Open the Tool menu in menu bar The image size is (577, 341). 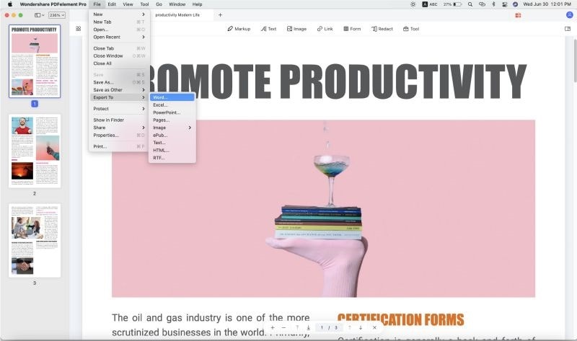tap(145, 4)
